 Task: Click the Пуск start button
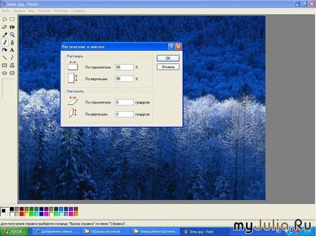pyautogui.click(x=15, y=232)
